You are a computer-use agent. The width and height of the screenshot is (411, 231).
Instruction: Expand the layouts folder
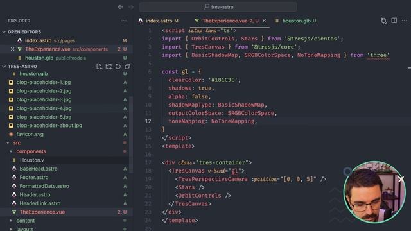click(65, 228)
